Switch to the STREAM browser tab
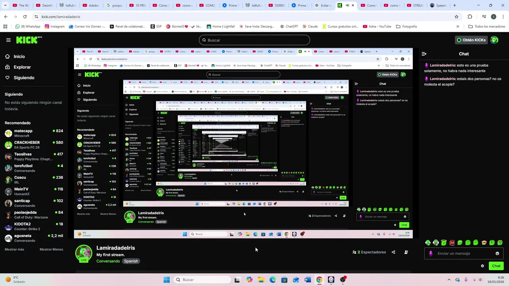Screen dimensions: 509x286 (416, 6)
